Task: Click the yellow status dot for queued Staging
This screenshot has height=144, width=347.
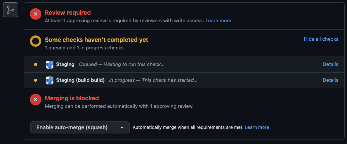Action: (x=36, y=64)
